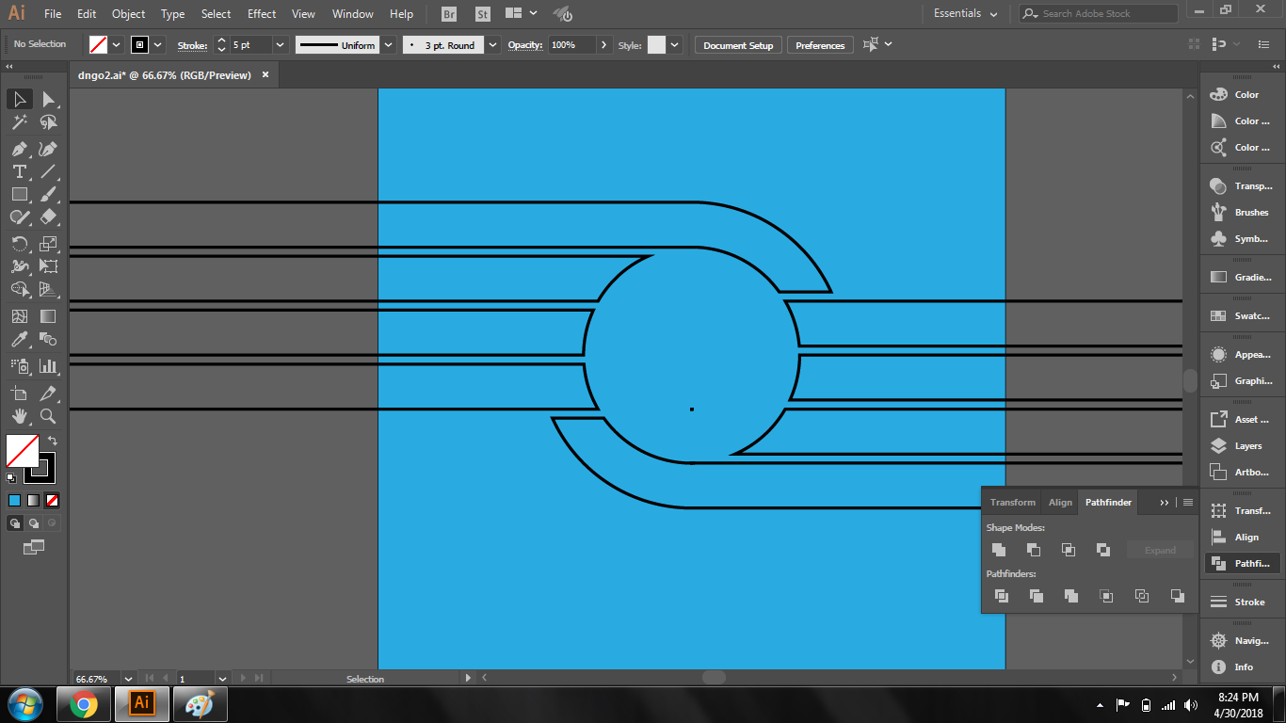Select the Rotate tool
The height and width of the screenshot is (723, 1286).
[19, 244]
